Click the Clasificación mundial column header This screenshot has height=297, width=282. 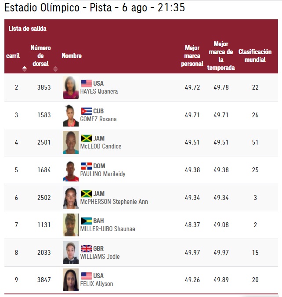coord(255,56)
